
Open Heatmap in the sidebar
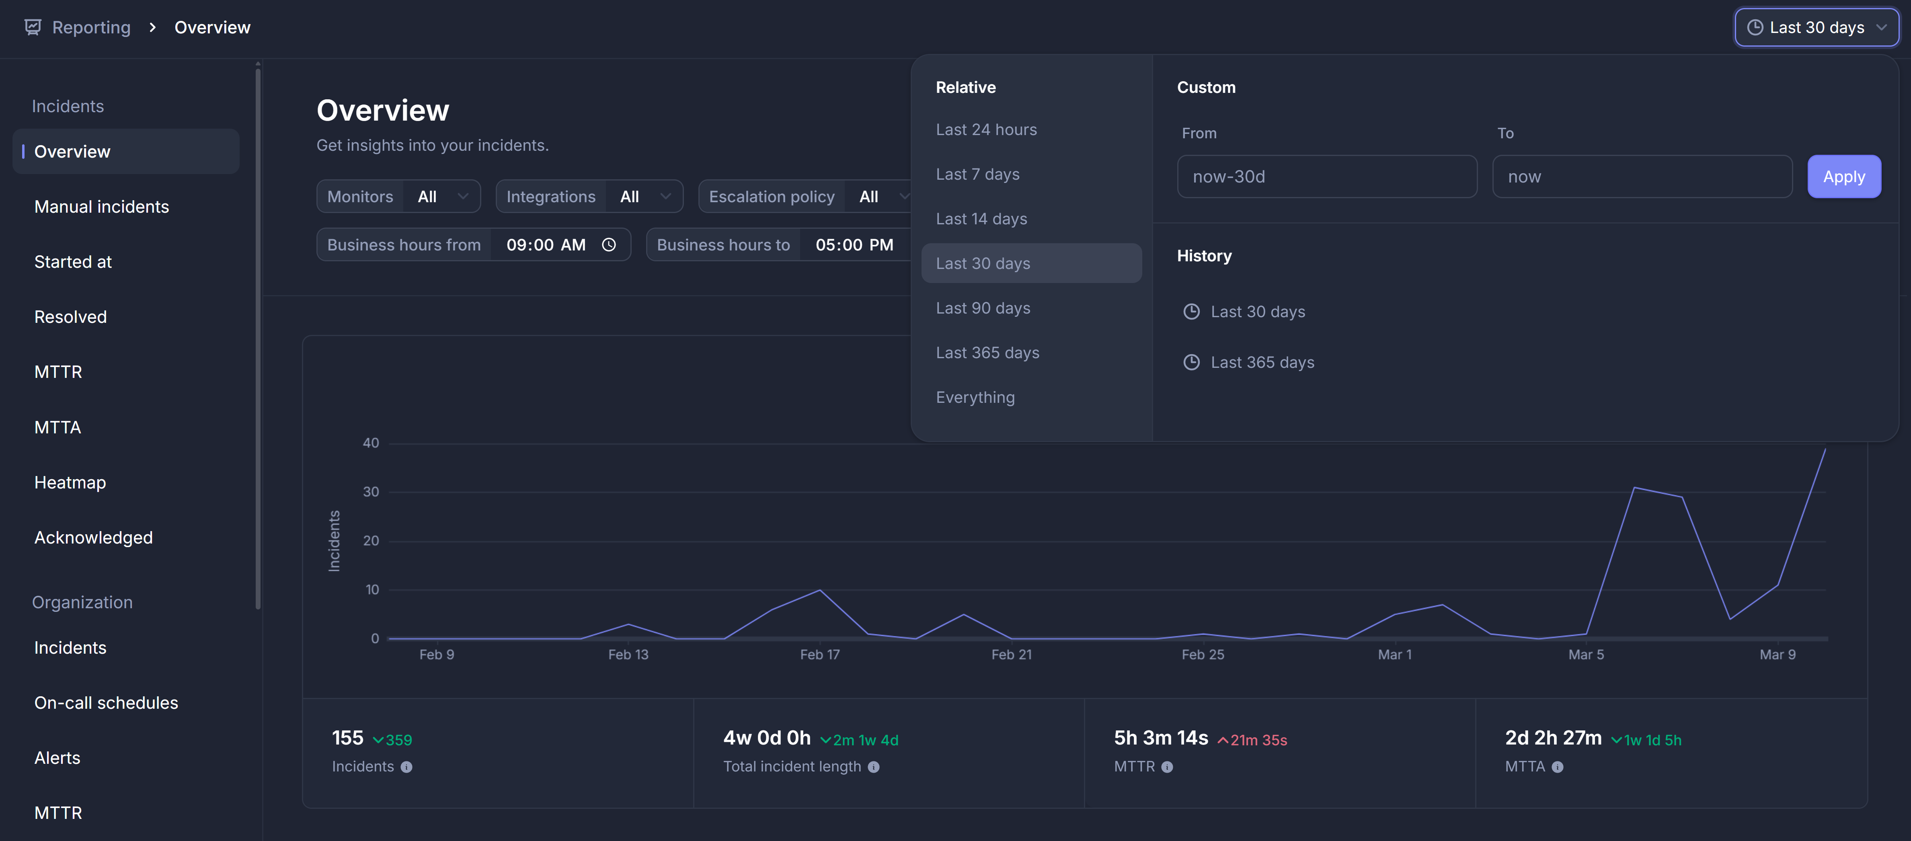click(70, 483)
